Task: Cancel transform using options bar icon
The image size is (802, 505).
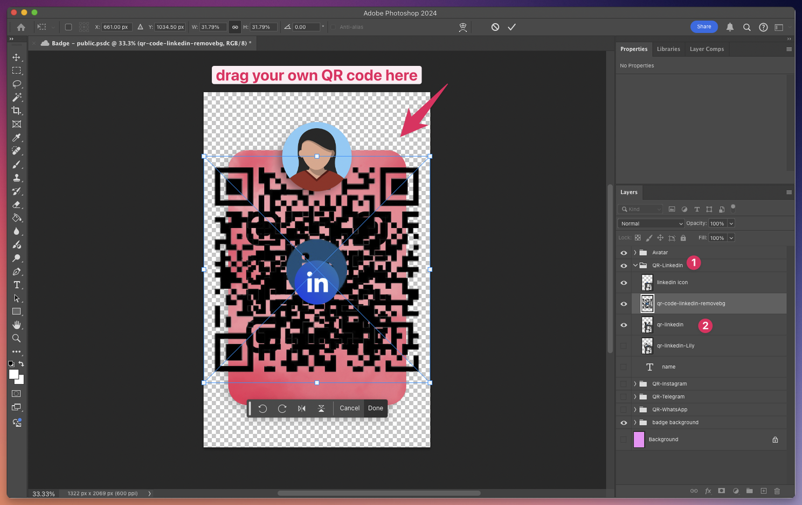Action: [x=495, y=27]
